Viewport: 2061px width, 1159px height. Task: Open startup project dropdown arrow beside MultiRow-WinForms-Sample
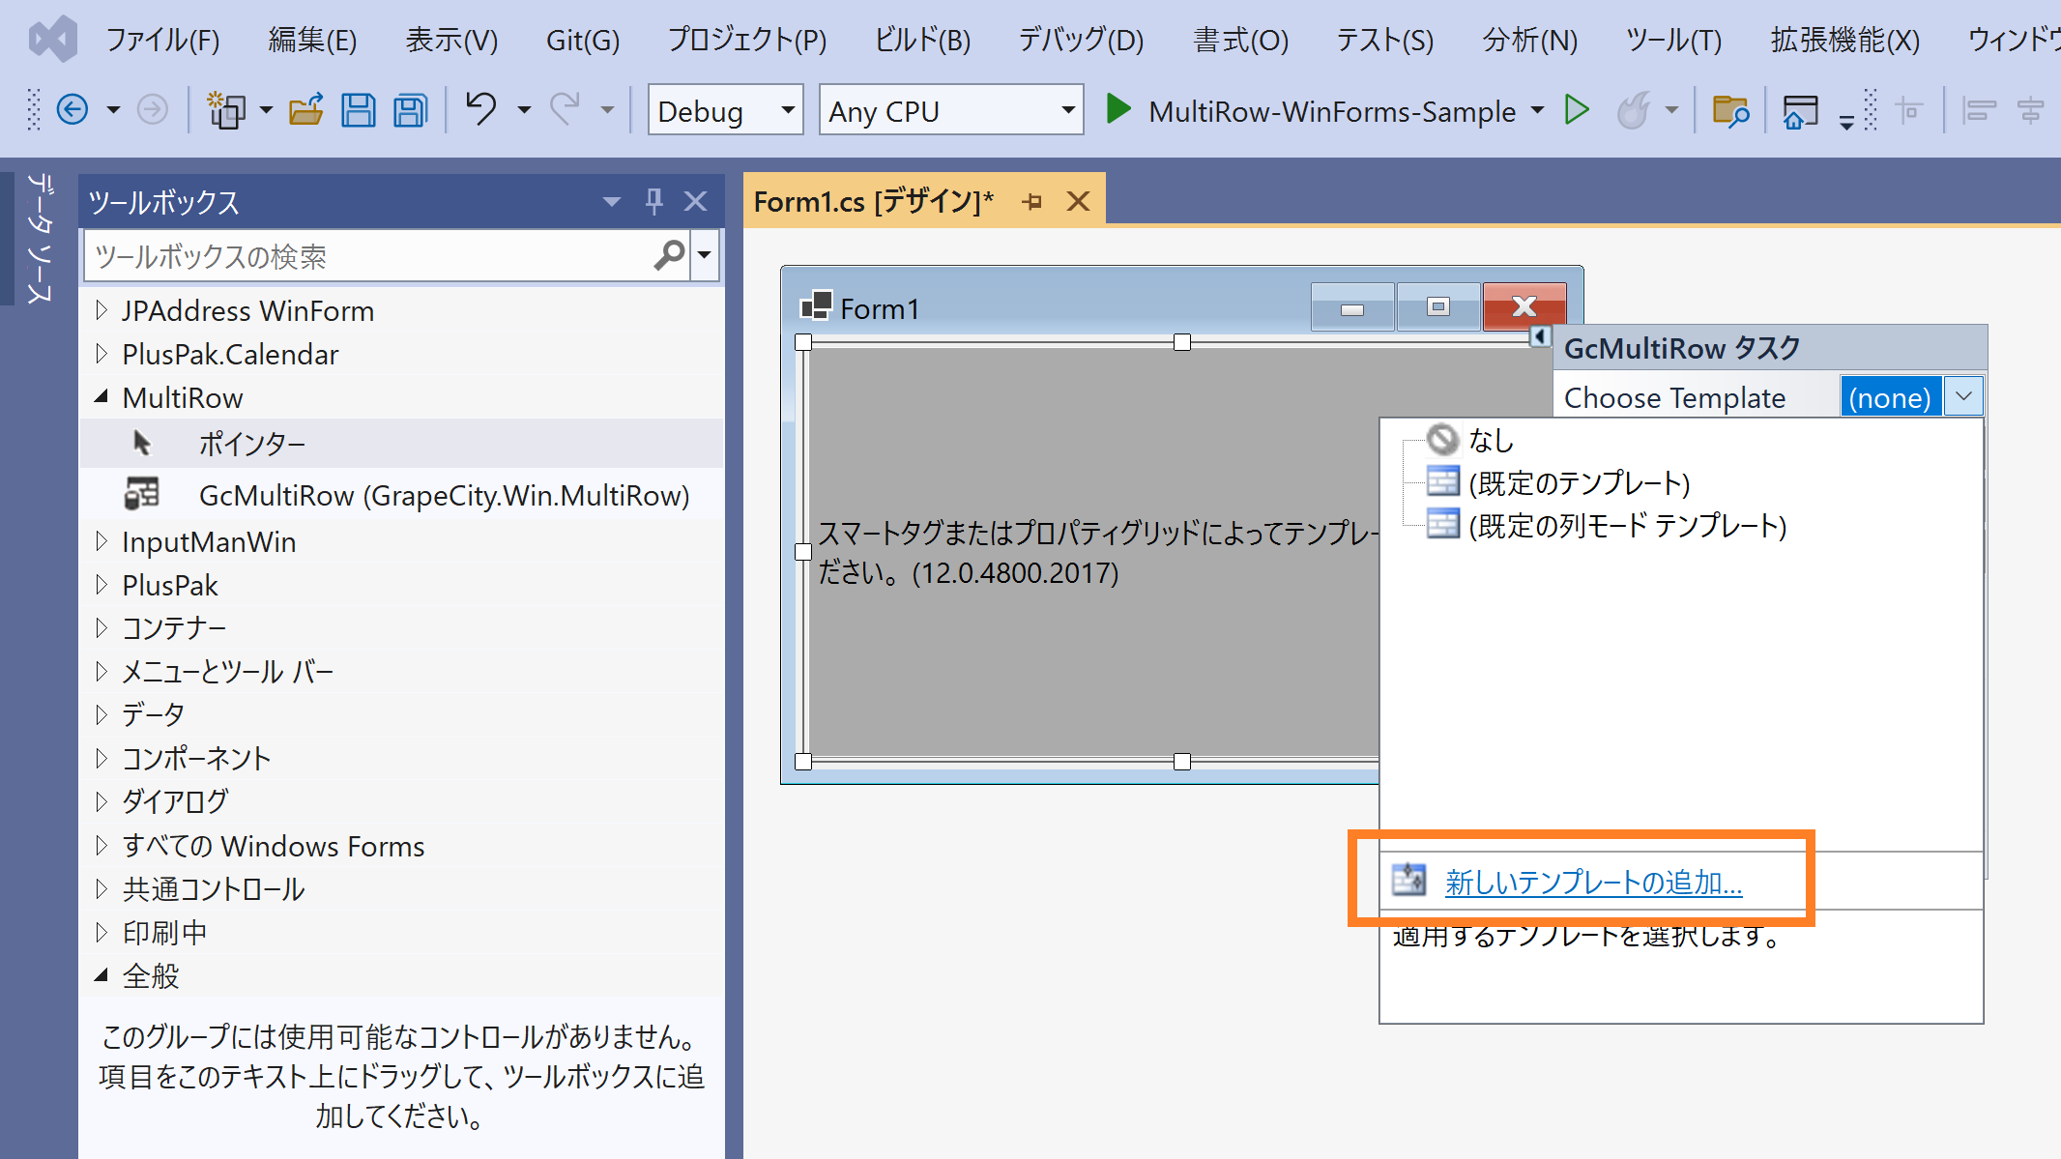point(1537,110)
